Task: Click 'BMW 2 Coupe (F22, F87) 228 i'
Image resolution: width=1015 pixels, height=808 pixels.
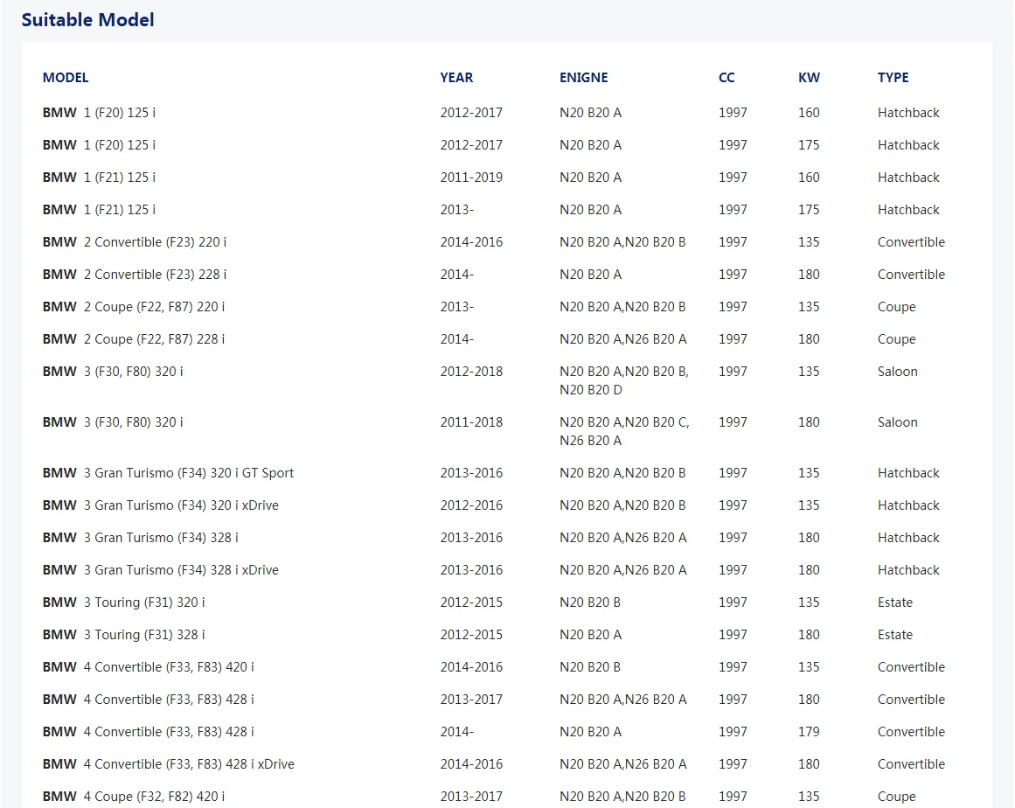Action: (x=134, y=339)
